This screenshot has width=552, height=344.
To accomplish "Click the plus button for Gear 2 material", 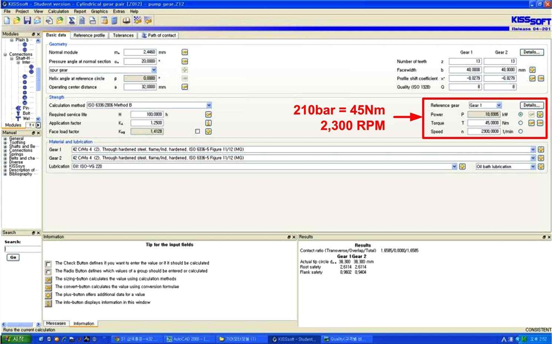I will (541, 158).
